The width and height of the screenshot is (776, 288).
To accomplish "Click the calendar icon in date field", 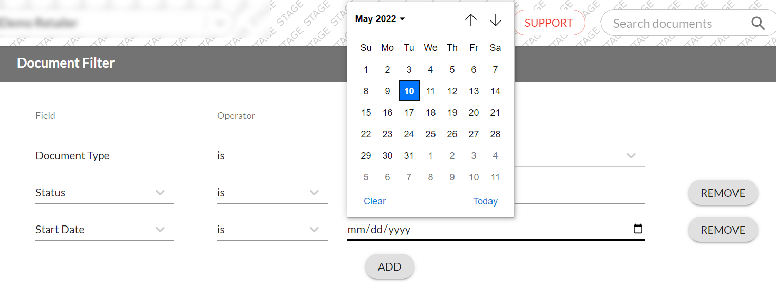I will 638,229.
